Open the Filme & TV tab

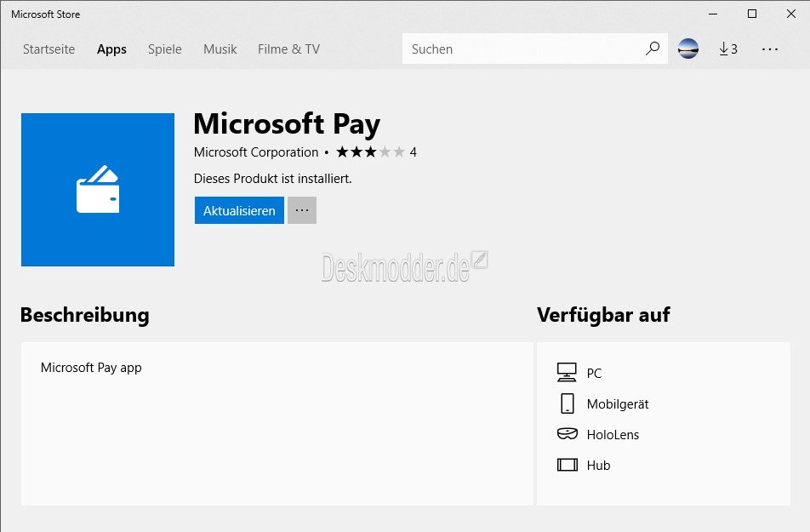288,49
